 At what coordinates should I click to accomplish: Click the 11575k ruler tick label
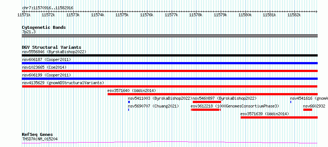tap(122, 15)
